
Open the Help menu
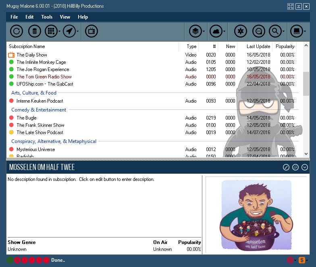pyautogui.click(x=83, y=17)
